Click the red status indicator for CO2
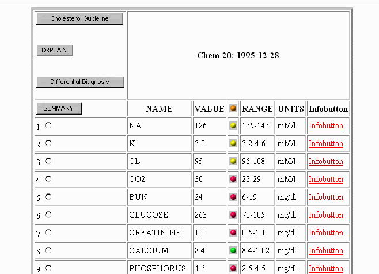The height and width of the screenshot is (274, 379). click(233, 179)
